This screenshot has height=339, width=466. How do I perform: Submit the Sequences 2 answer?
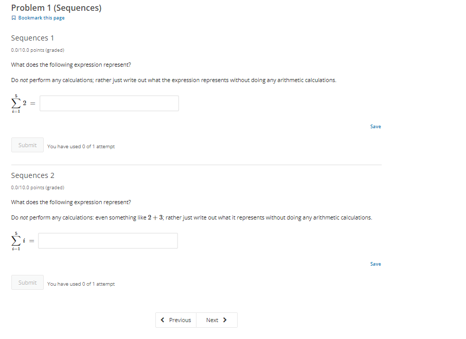[27, 282]
